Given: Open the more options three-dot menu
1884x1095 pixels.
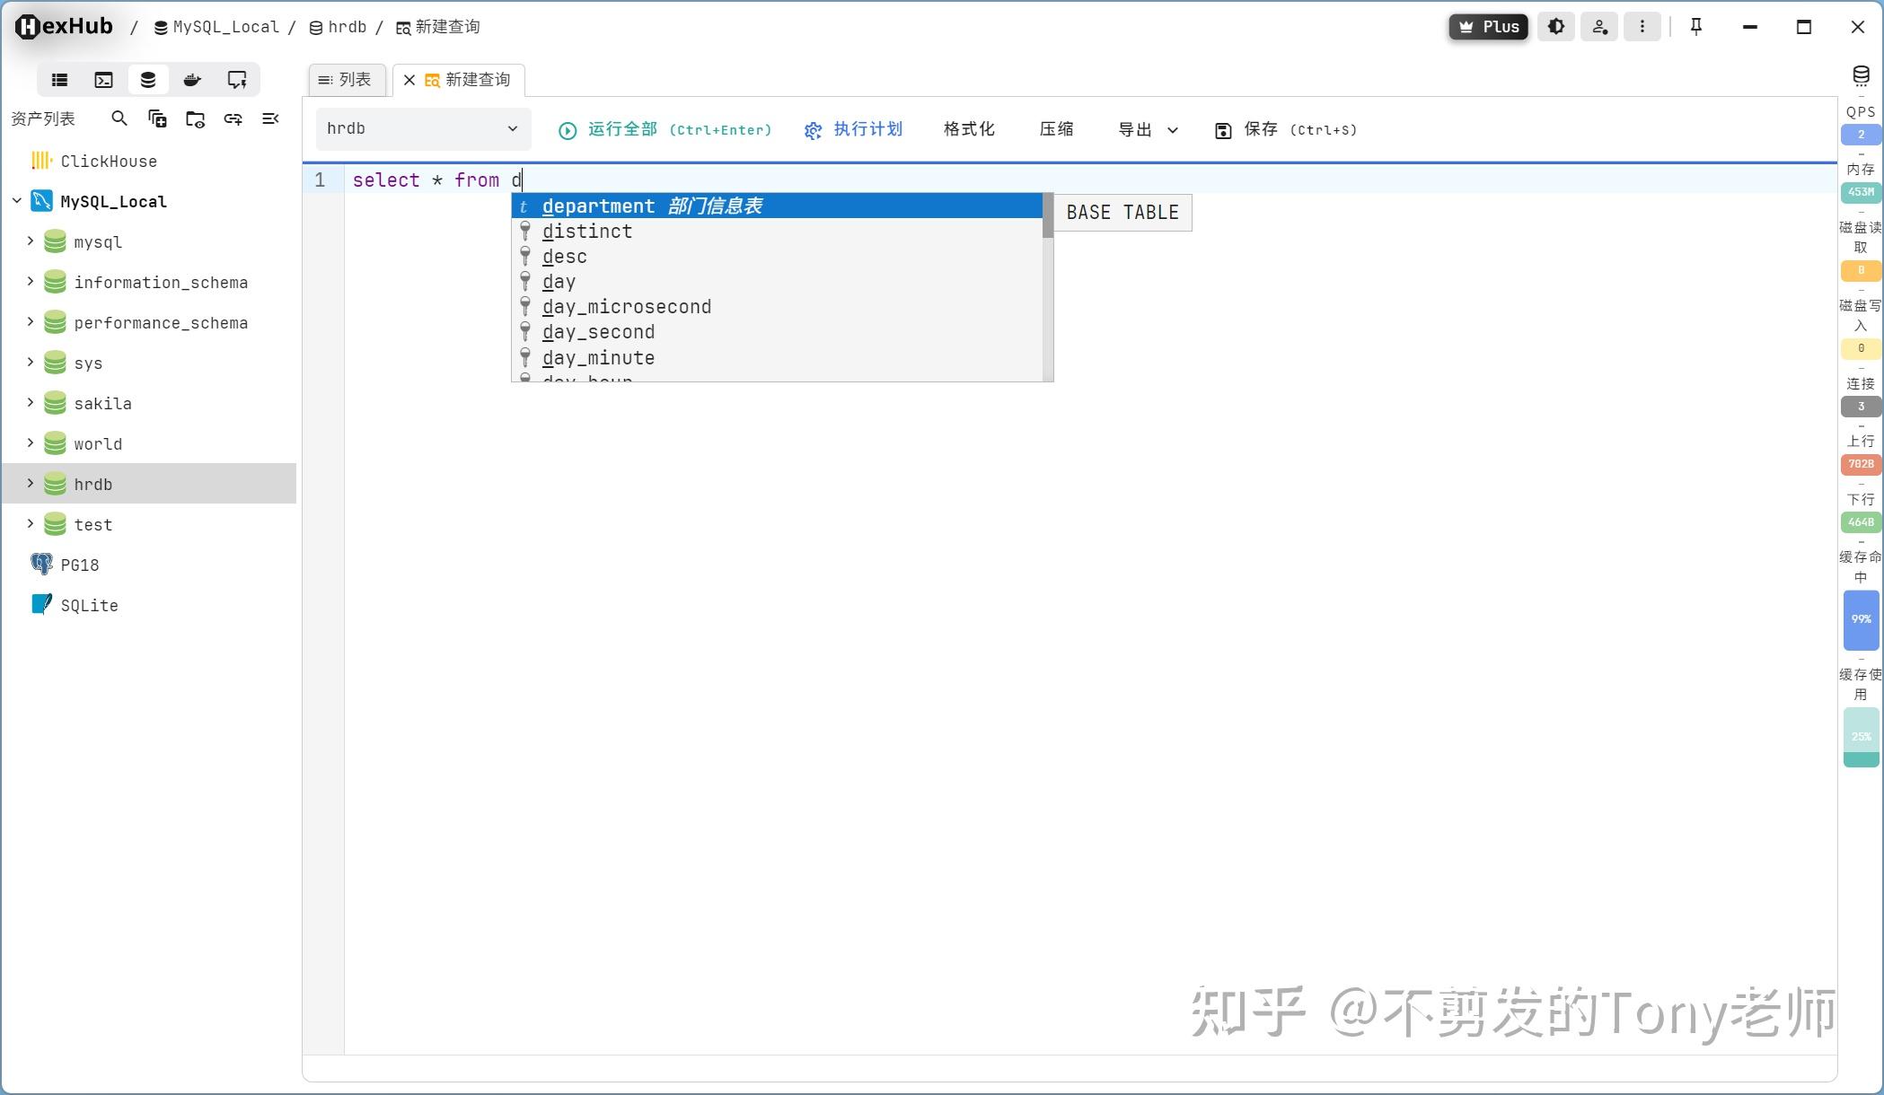Looking at the screenshot, I should [1642, 26].
